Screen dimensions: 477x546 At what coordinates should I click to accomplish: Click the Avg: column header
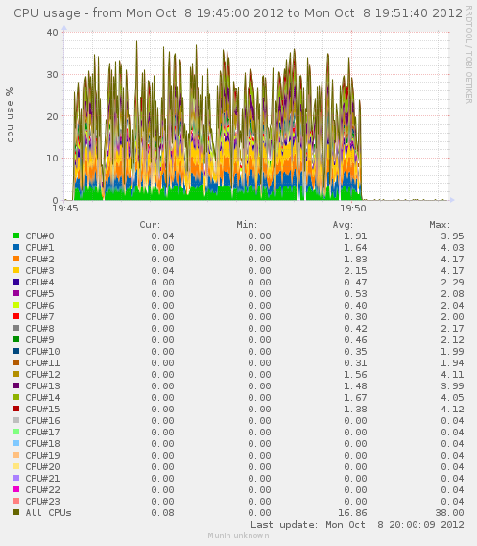tap(343, 225)
